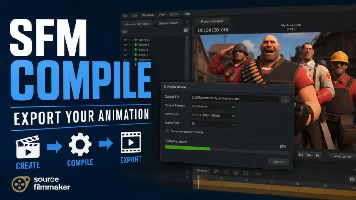Viewport: 356px width, 200px height.
Task: Select the motion editor icon in timeline toolbar
Action: [226, 172]
